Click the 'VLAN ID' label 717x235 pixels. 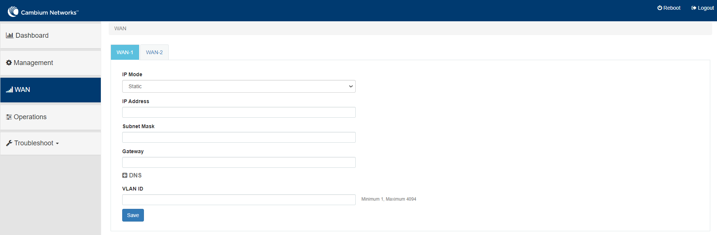click(133, 189)
